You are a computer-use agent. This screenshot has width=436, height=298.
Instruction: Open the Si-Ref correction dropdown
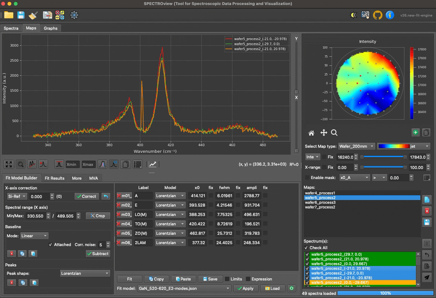pyautogui.click(x=17, y=196)
